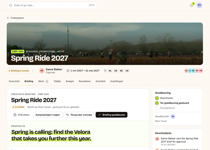Approve with Briefing goedkeuren button
The image size is (210, 150).
point(111,115)
